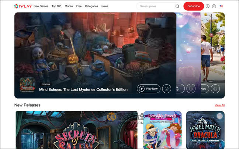The image size is (239, 149).
Task: Open the Secrets of Salem game card
Action: point(76,130)
